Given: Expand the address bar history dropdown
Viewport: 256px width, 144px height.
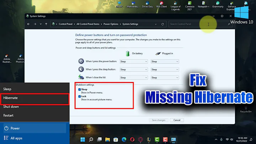Looking at the screenshot, I should (156, 24).
